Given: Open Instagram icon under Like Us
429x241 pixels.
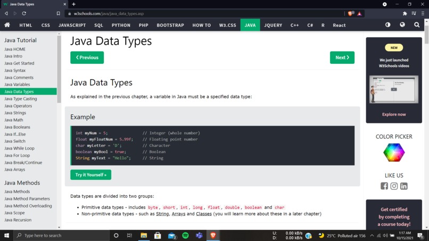Looking at the screenshot, I should coord(394,186).
